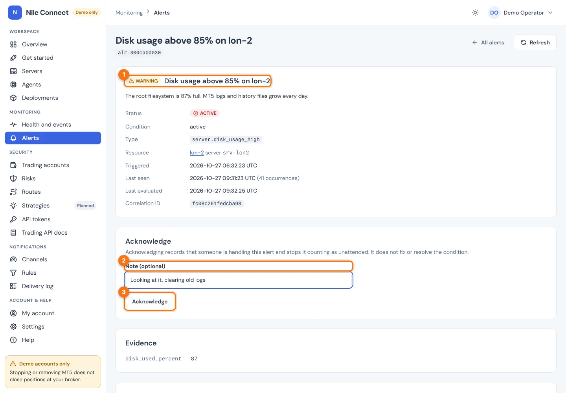
Task: Click the WARNING severity badge
Action: point(143,81)
